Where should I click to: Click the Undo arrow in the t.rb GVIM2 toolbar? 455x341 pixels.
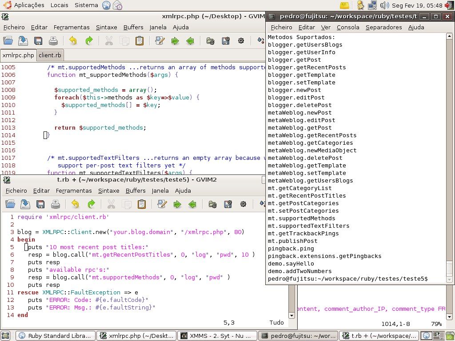coord(75,204)
